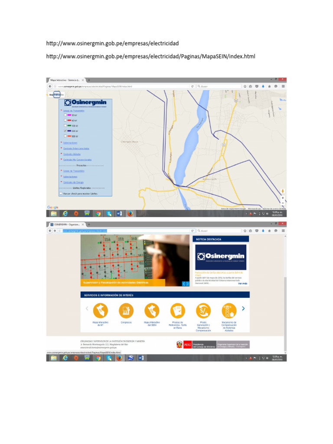Expand arrow of Subestaciones under Proyectos
Image resolution: width=333 pixels, height=444 pixels.
[61, 176]
